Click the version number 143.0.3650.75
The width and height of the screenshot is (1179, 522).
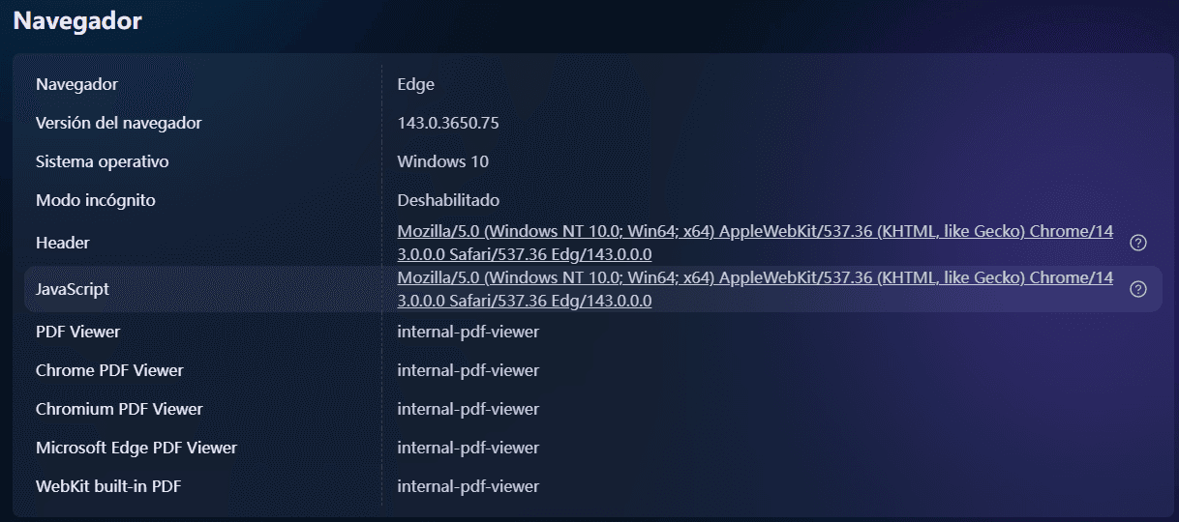[448, 123]
